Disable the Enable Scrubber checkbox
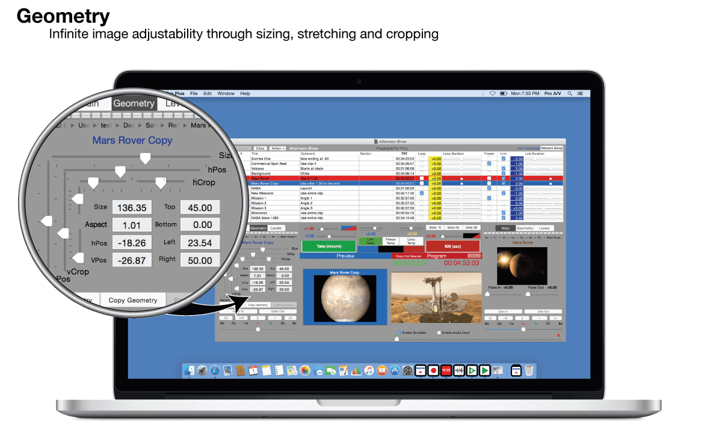 (399, 333)
